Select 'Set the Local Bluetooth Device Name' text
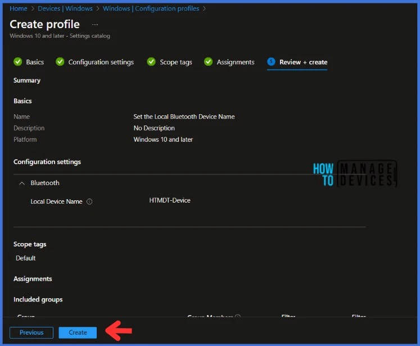The height and width of the screenshot is (346, 420). click(184, 116)
